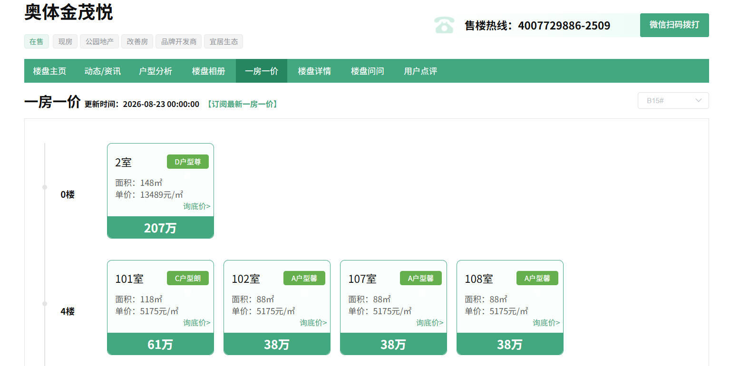Click the 面积：118㎡ text

pos(139,299)
